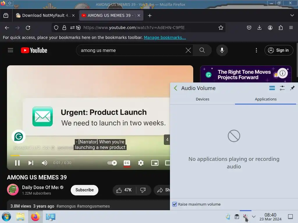Skip to the next video
This screenshot has width=298, height=223.
(x=31, y=163)
